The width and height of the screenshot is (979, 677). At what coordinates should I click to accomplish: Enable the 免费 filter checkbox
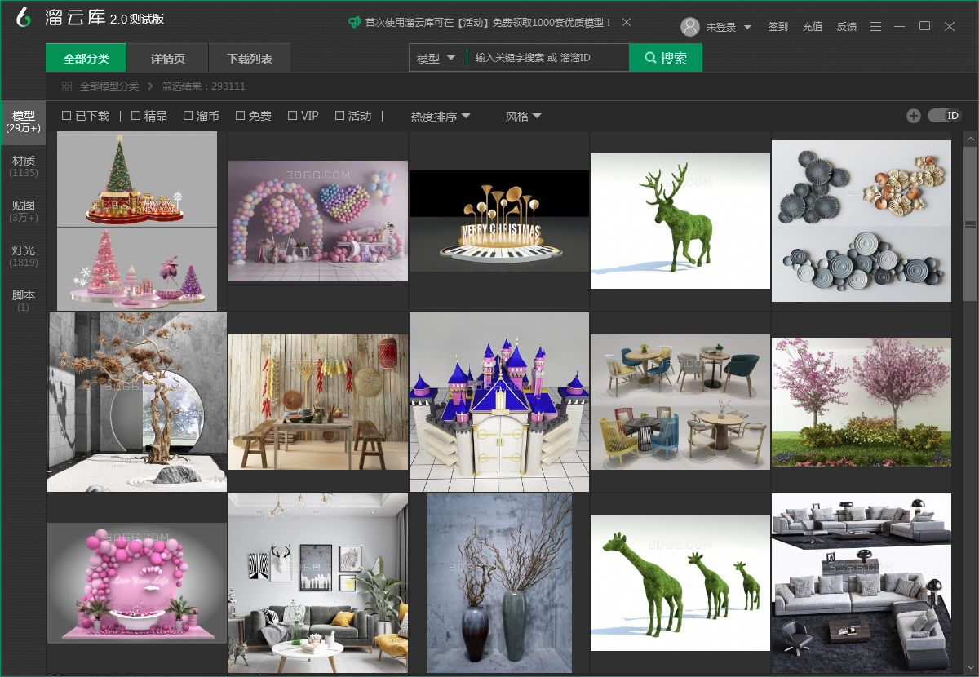coord(240,116)
